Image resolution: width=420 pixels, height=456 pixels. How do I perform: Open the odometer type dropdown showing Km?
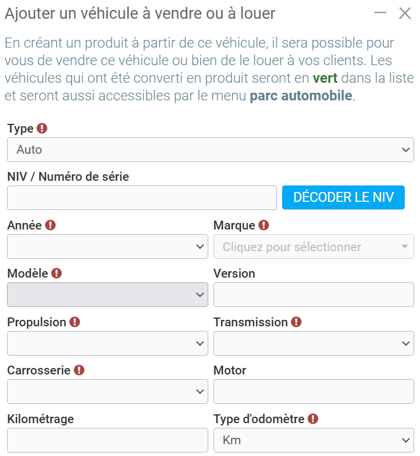pyautogui.click(x=313, y=440)
